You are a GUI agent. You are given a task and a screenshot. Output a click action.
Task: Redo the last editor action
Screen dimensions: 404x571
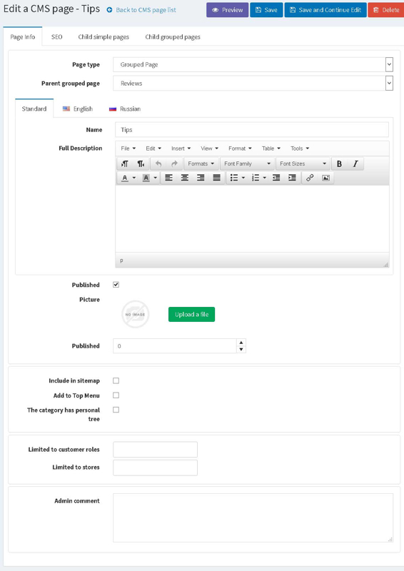tap(174, 164)
